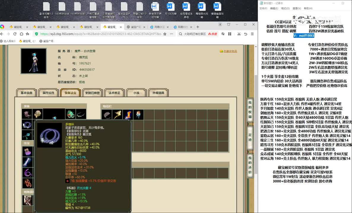
Task: Select the blue scroll treasure icon
Action: 28,162
